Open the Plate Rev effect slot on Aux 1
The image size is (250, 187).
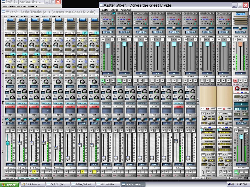(208, 132)
